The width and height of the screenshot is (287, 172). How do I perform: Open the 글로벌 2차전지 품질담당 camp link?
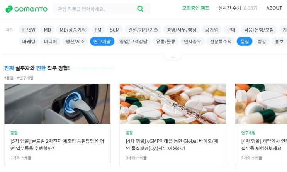click(57, 145)
